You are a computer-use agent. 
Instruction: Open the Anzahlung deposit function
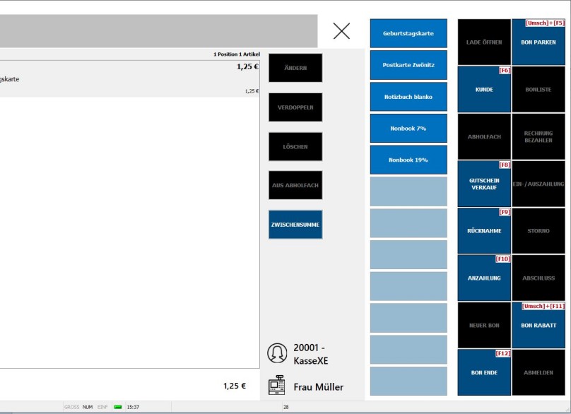click(484, 278)
